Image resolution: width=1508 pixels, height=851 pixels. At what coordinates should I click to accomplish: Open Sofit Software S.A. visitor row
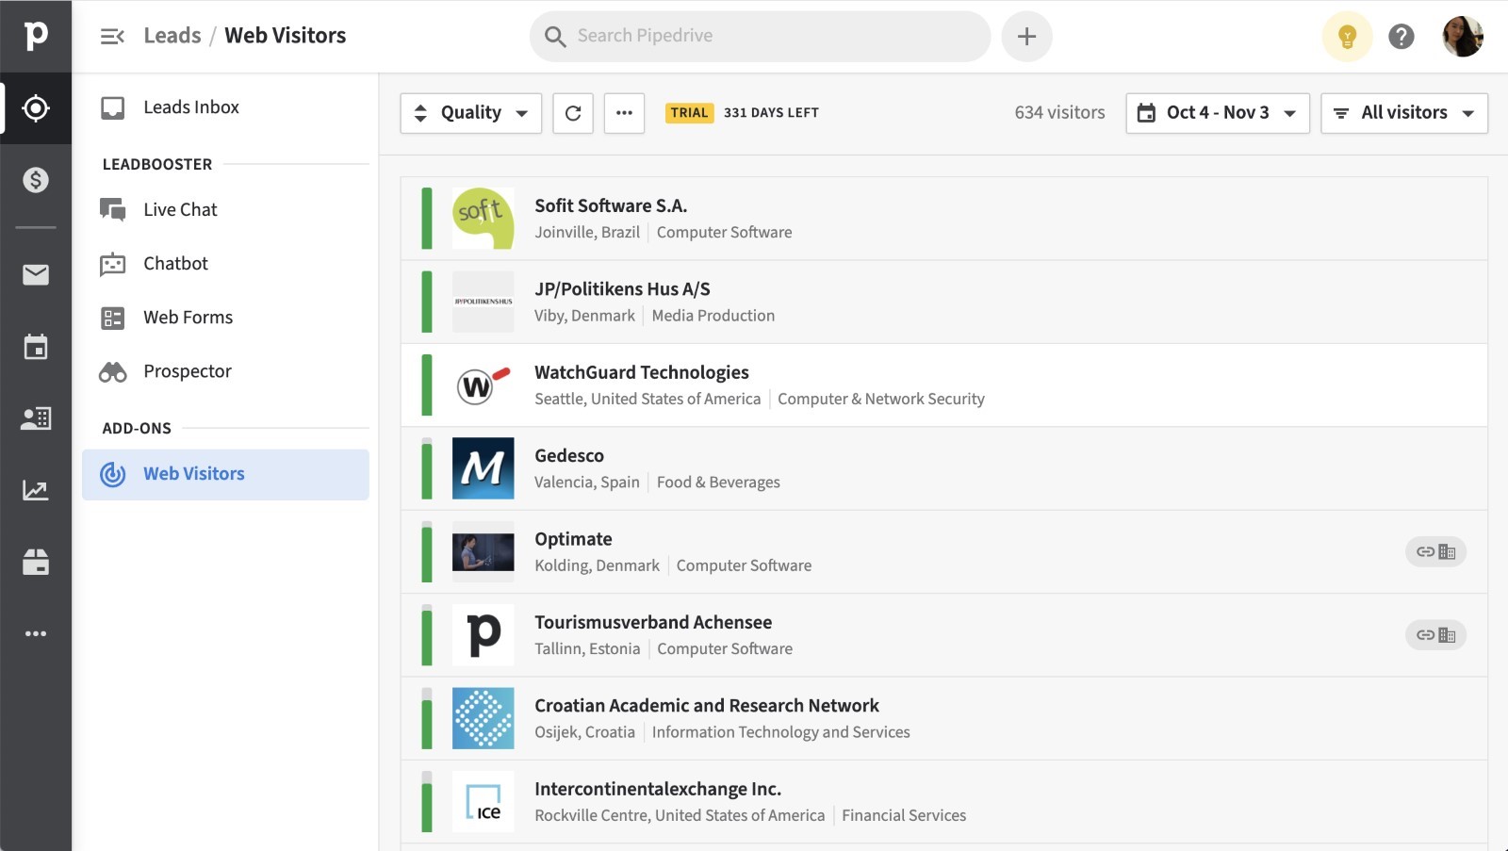(943, 219)
